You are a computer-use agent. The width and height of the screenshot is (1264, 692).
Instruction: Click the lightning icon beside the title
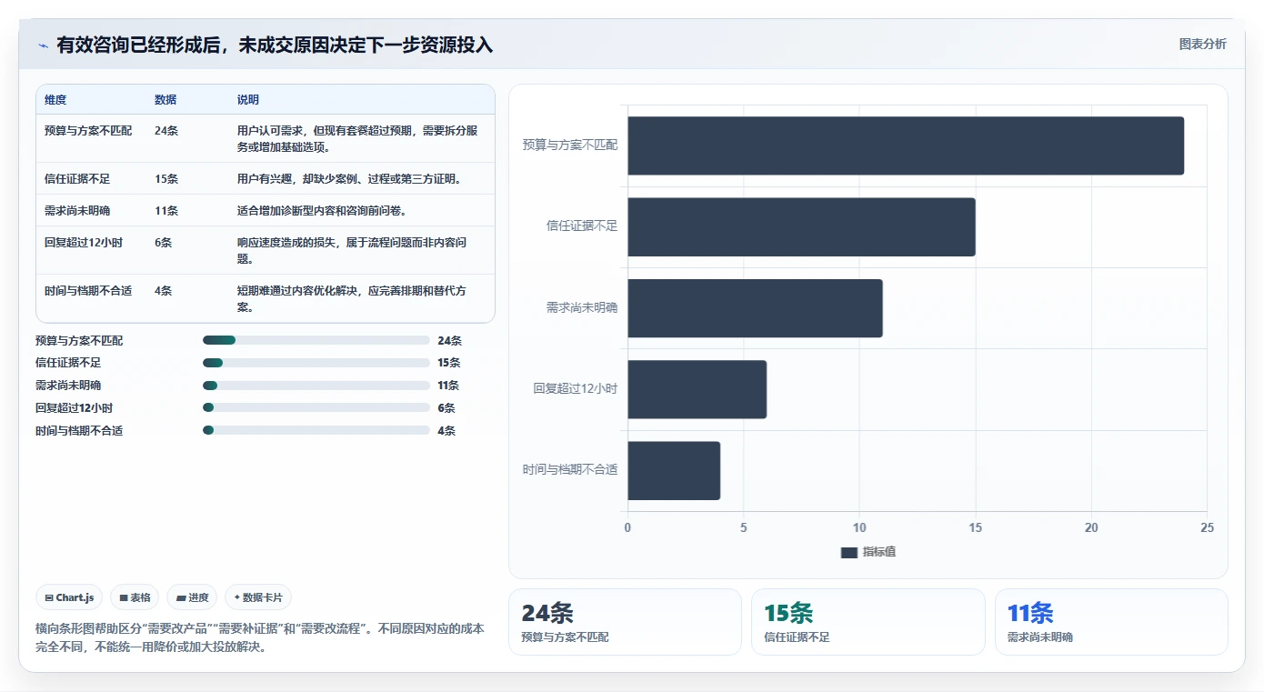coord(43,45)
